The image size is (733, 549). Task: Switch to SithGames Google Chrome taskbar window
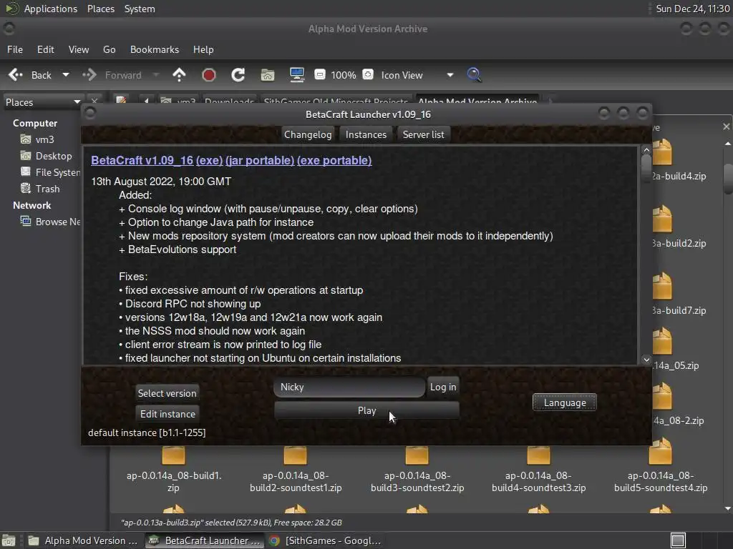coord(326,540)
